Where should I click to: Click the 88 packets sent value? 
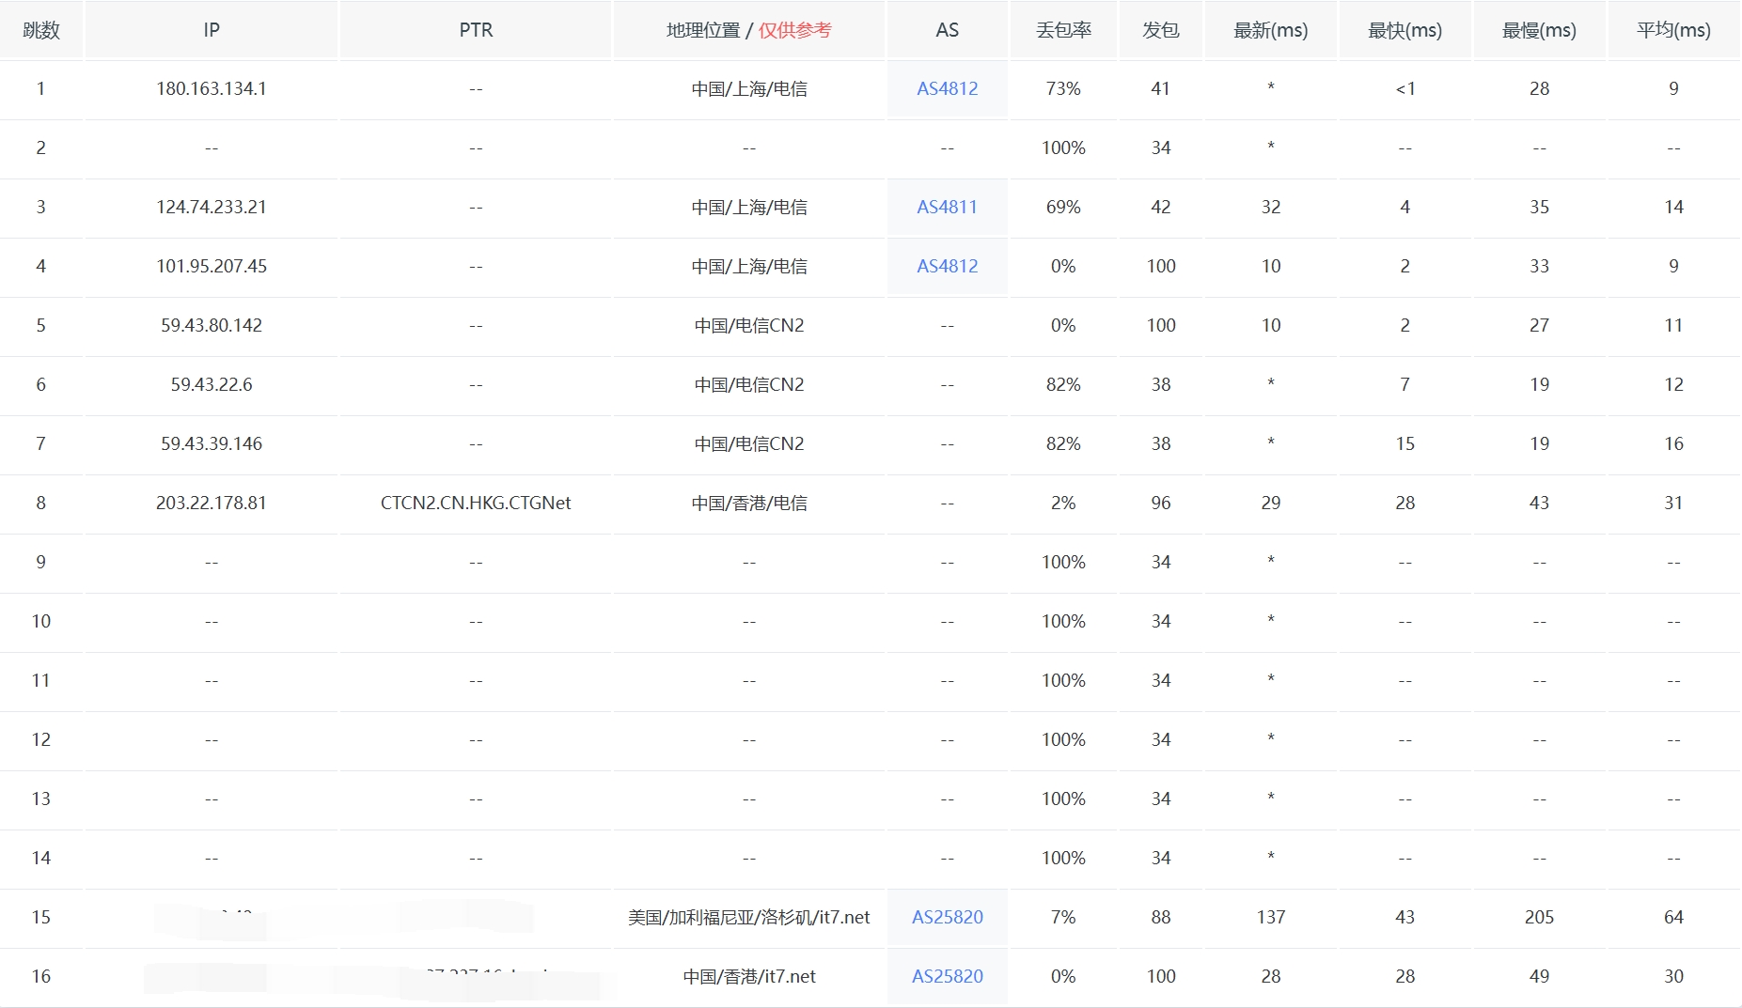(x=1161, y=917)
